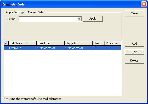Screen dimensions: 148x104
Task: Close window via red X icon
Action: click(144, 4)
